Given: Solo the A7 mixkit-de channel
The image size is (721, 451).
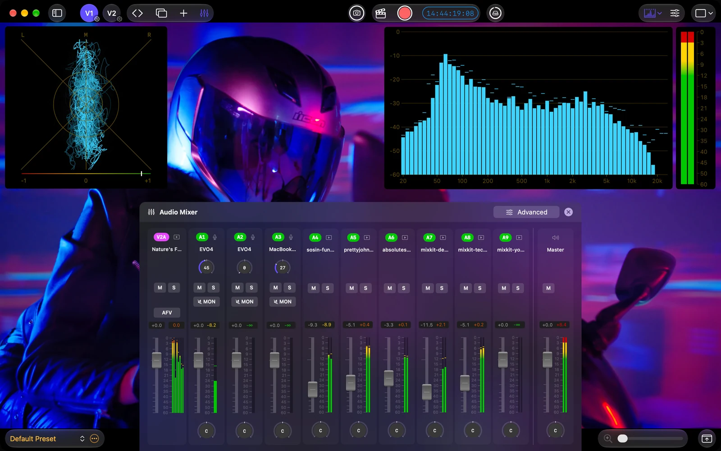Looking at the screenshot, I should click(442, 288).
